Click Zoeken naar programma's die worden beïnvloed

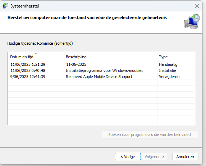[x=150, y=135]
